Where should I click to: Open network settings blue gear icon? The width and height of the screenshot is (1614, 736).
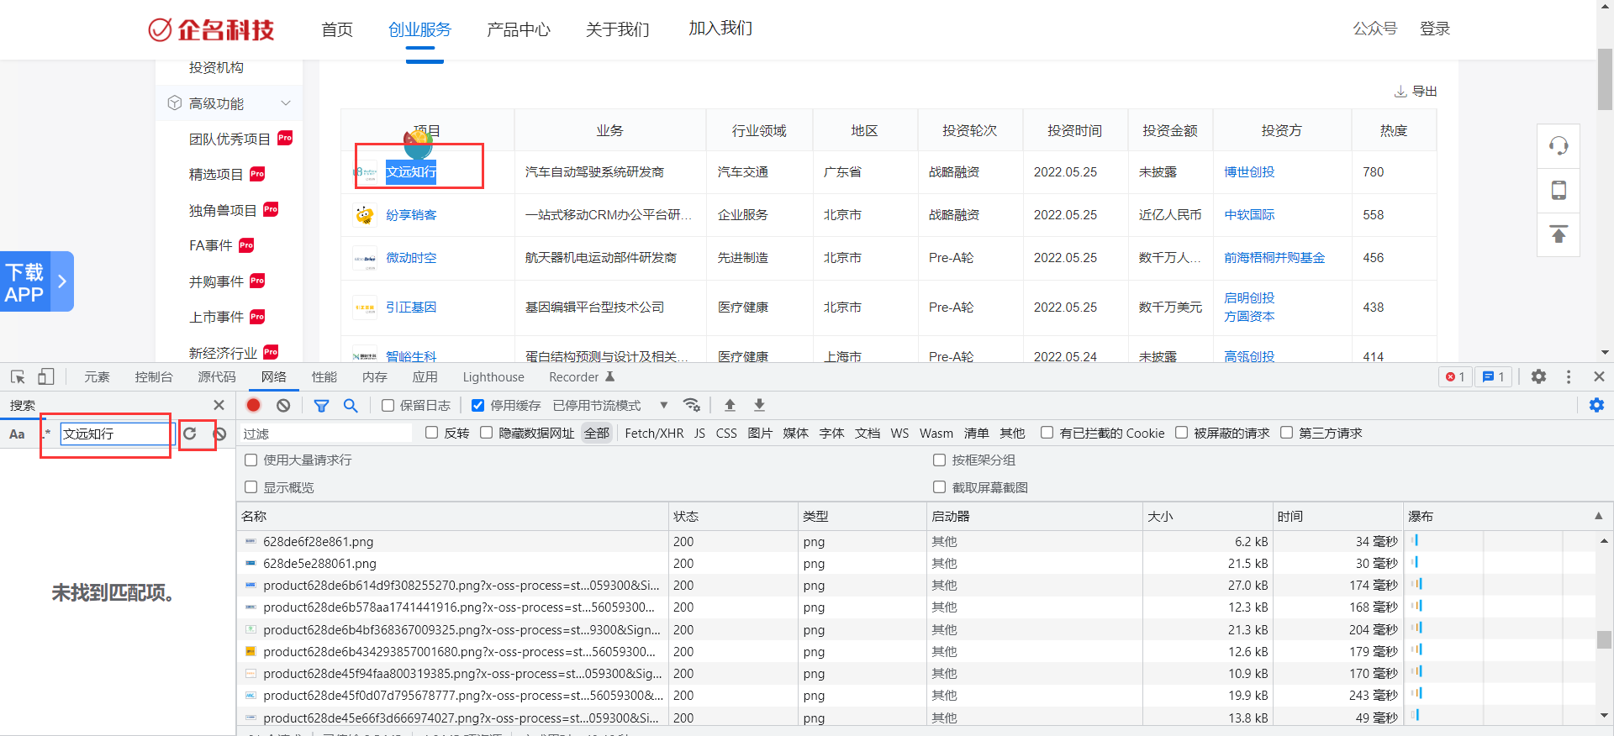(x=1596, y=405)
